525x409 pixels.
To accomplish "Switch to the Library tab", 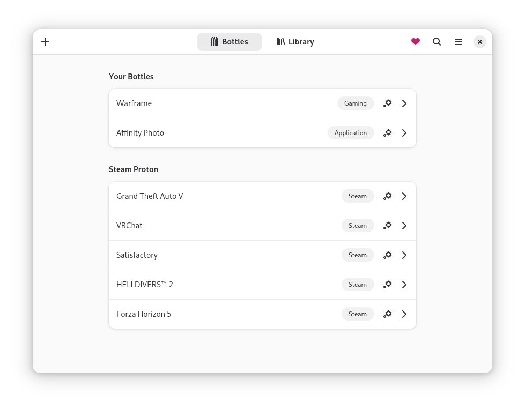I will [x=295, y=42].
